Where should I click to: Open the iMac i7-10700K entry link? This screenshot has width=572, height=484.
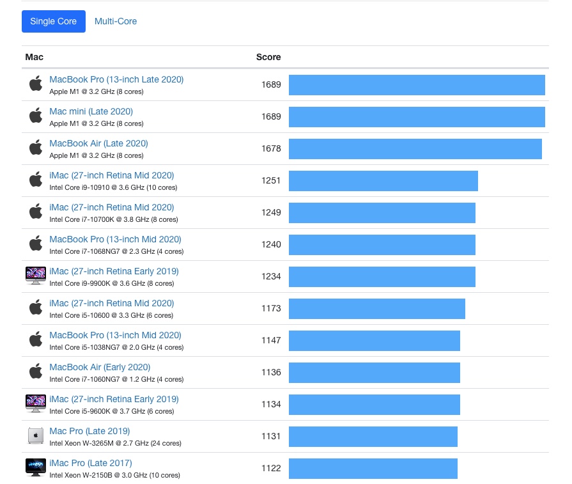(x=112, y=207)
